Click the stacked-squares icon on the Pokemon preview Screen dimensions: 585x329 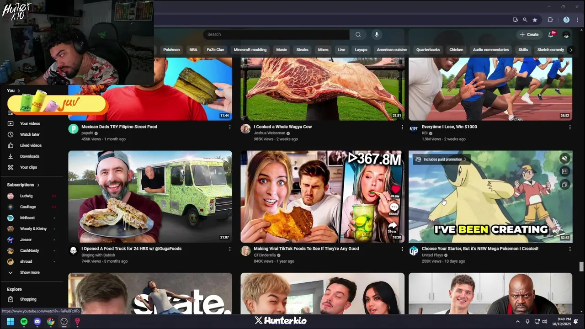click(565, 185)
